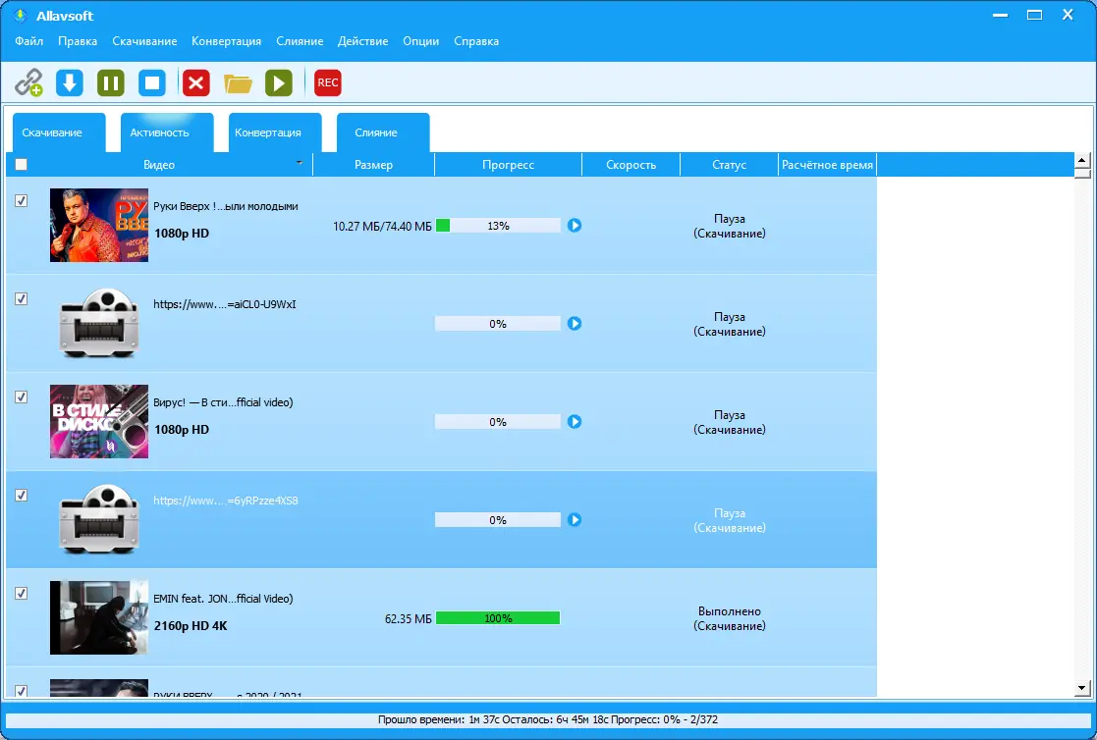Click '1080p HD' label under Вирус! title
The width and height of the screenshot is (1097, 740).
[x=182, y=430]
